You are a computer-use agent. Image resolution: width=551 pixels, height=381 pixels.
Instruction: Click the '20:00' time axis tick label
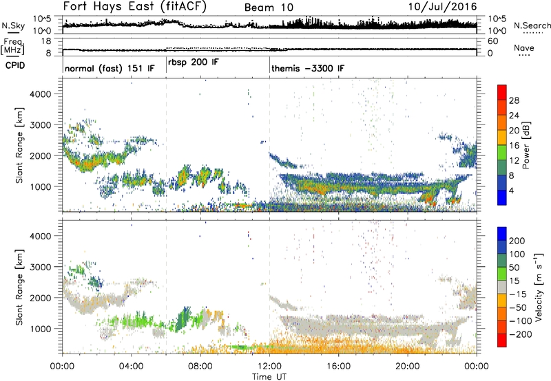(x=408, y=367)
